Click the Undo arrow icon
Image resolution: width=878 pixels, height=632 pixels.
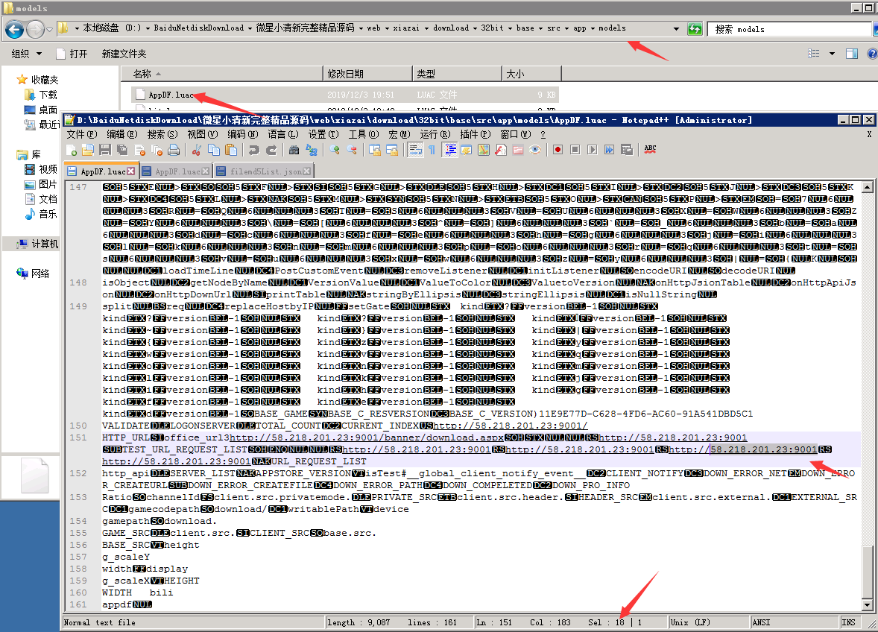(253, 150)
